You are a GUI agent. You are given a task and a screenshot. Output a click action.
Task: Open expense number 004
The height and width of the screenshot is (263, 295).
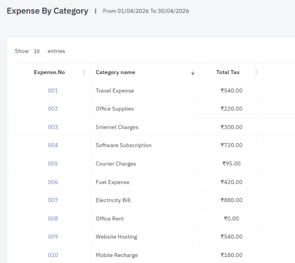coord(53,145)
